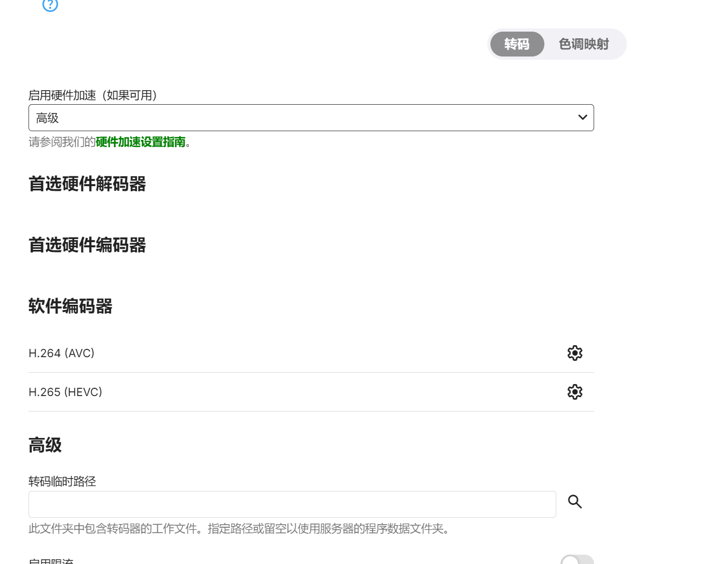Click the 软件编码器 heading

point(71,306)
